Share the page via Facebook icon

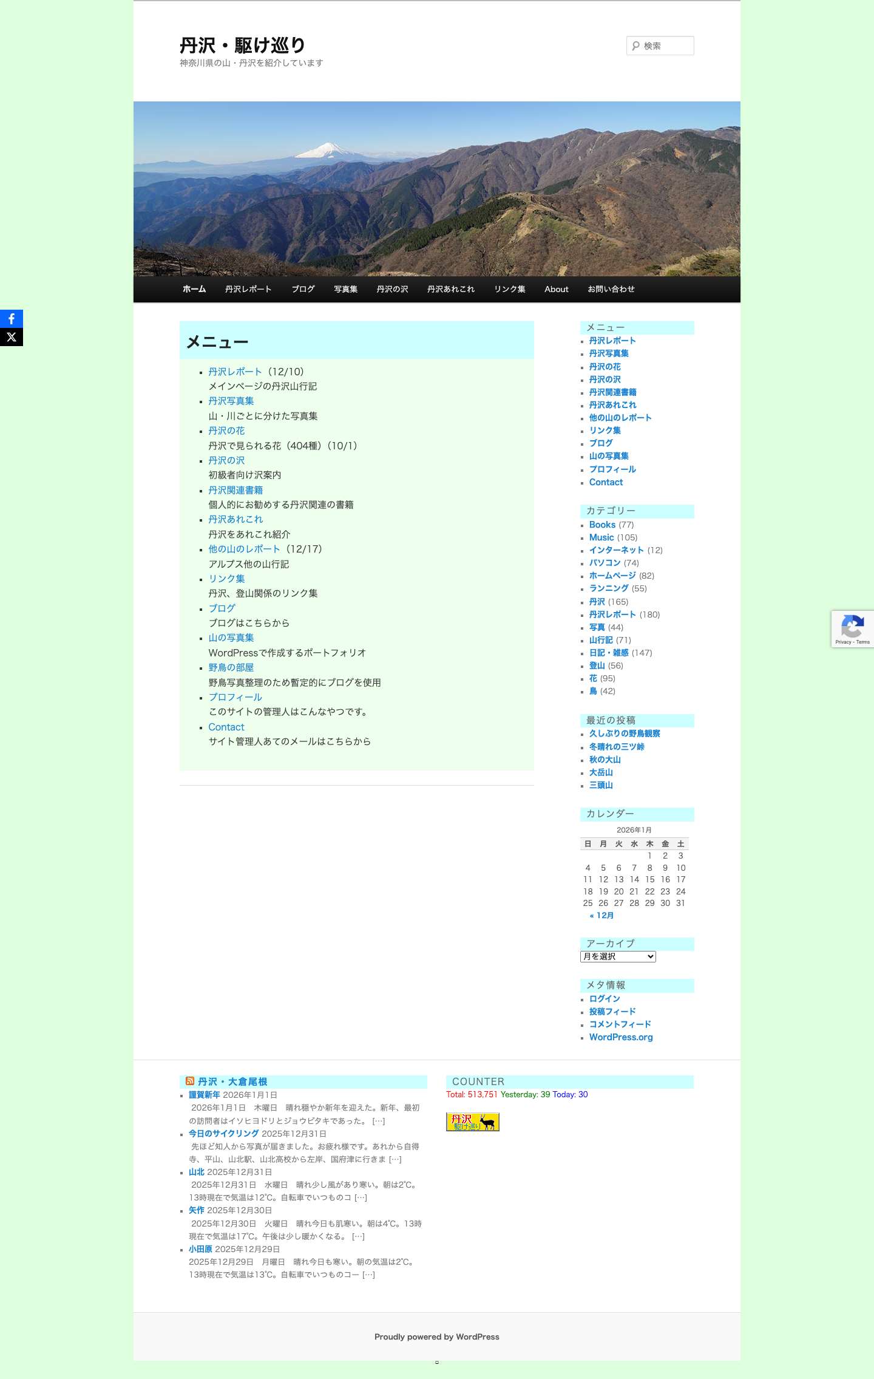[x=12, y=319]
